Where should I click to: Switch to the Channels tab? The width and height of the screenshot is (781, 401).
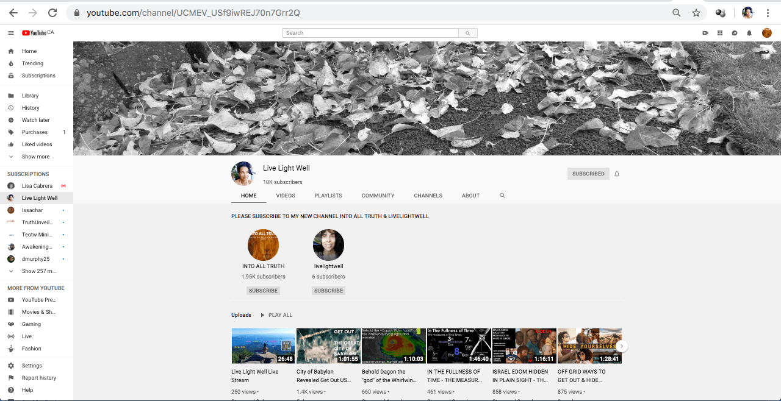click(x=428, y=196)
